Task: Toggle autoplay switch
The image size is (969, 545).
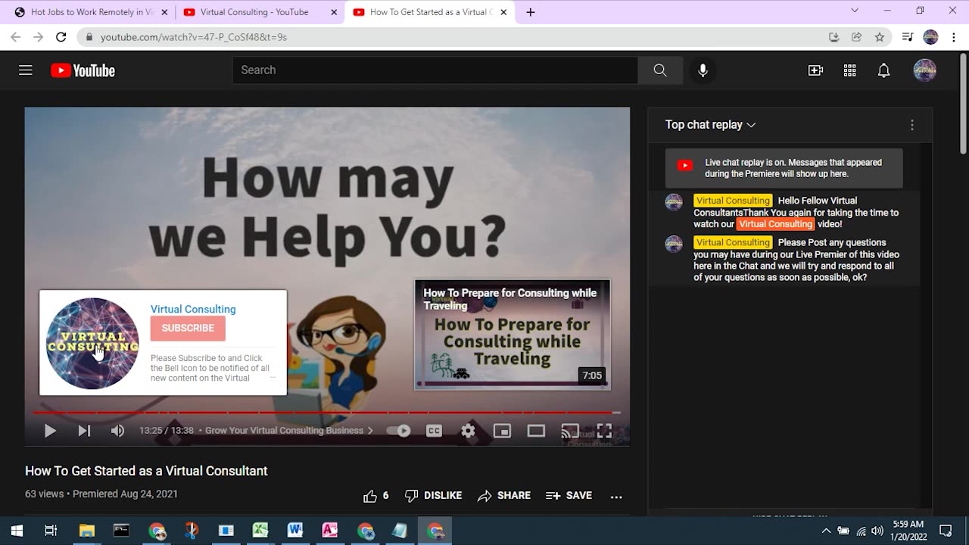Action: pos(398,431)
